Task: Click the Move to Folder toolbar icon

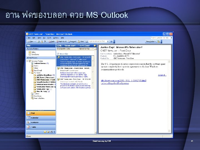Action: click(42, 41)
